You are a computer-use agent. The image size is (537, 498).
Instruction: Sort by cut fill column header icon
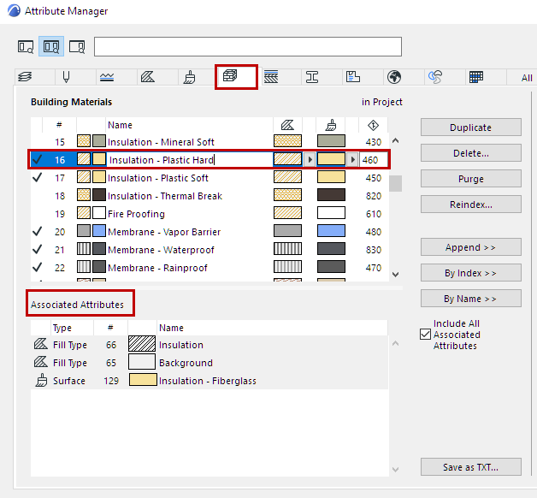(287, 125)
